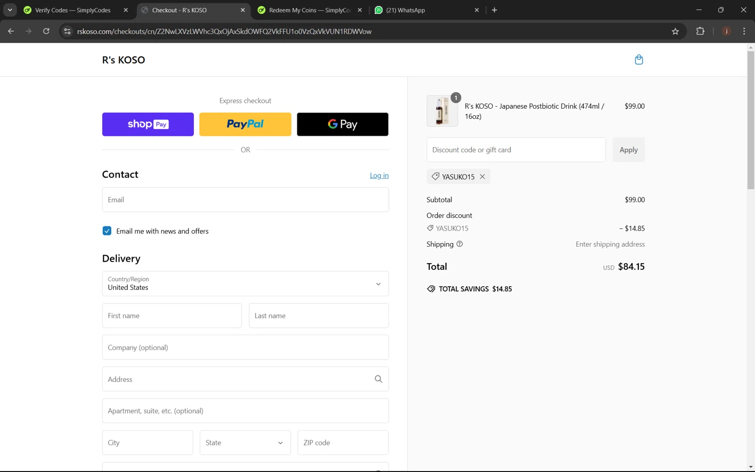Click the First name field
This screenshot has height=472, width=755.
tap(172, 316)
